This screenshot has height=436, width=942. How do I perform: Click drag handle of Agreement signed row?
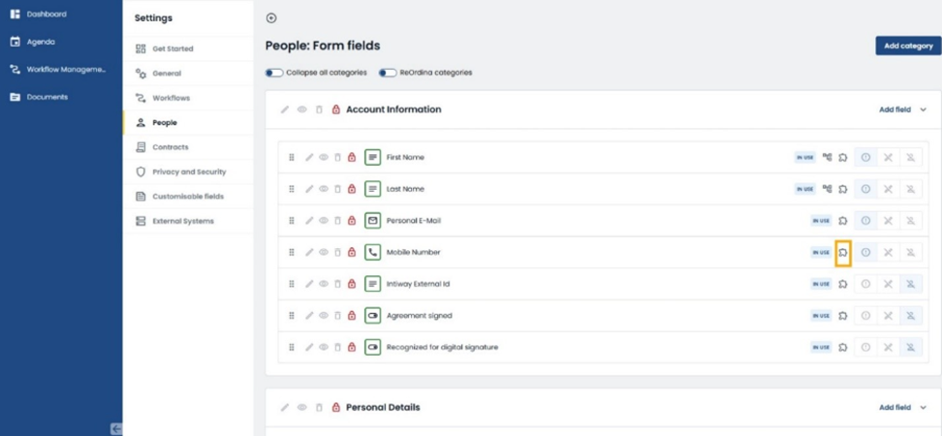tap(292, 316)
